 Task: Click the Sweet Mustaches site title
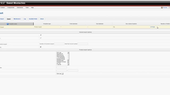point(16,3)
